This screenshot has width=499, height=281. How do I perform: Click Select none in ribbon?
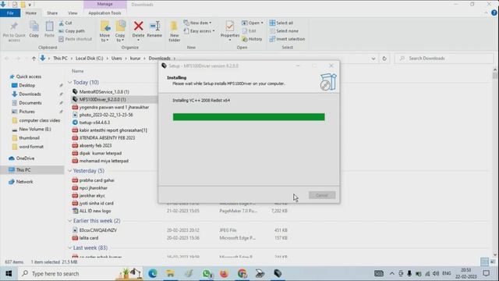(284, 31)
